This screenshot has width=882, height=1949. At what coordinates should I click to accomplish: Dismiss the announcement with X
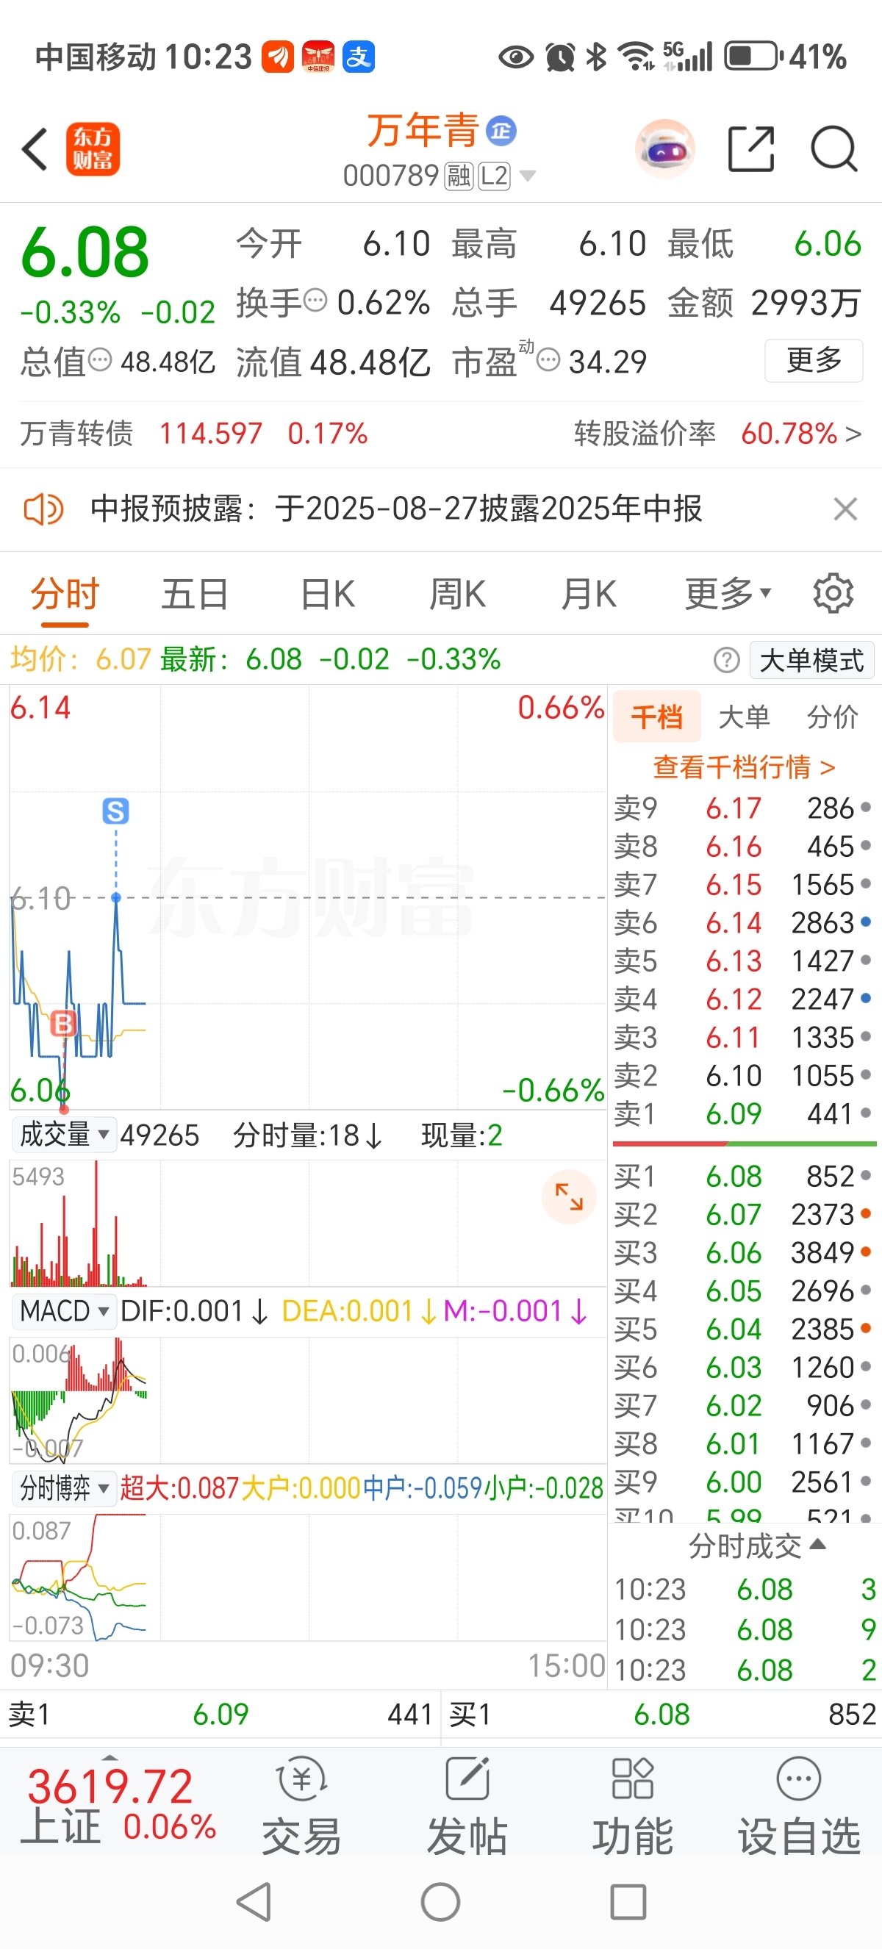pyautogui.click(x=845, y=509)
